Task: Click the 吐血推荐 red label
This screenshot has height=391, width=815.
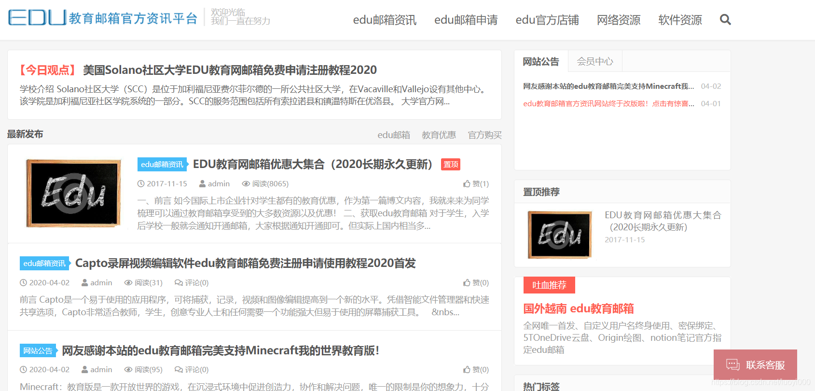Action: [549, 285]
